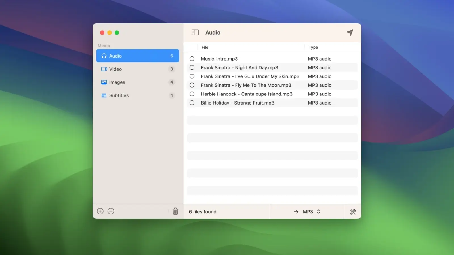454x255 pixels.
Task: Click the File column header
Action: (x=205, y=47)
